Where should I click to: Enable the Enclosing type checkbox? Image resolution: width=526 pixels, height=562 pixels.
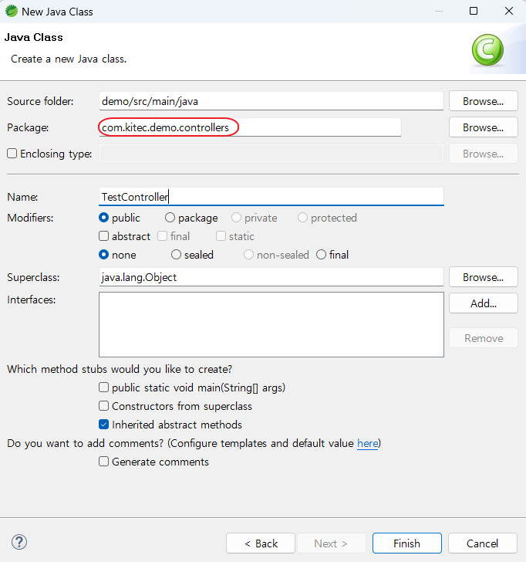point(12,154)
